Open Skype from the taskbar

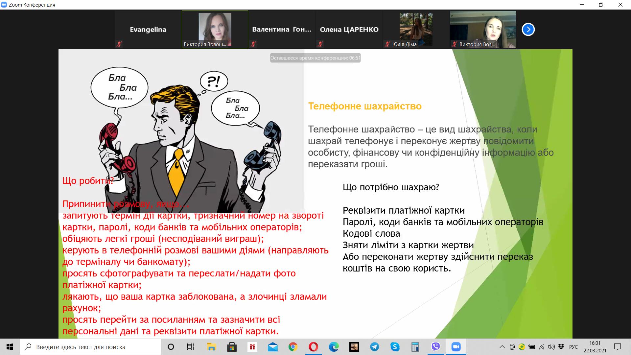point(395,347)
